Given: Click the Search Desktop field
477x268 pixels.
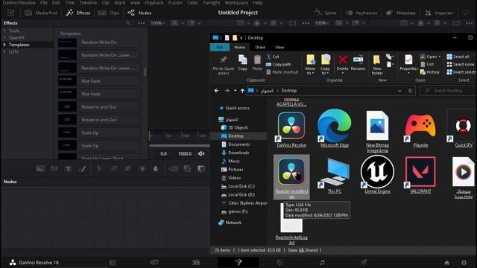Looking at the screenshot, I should (448, 91).
